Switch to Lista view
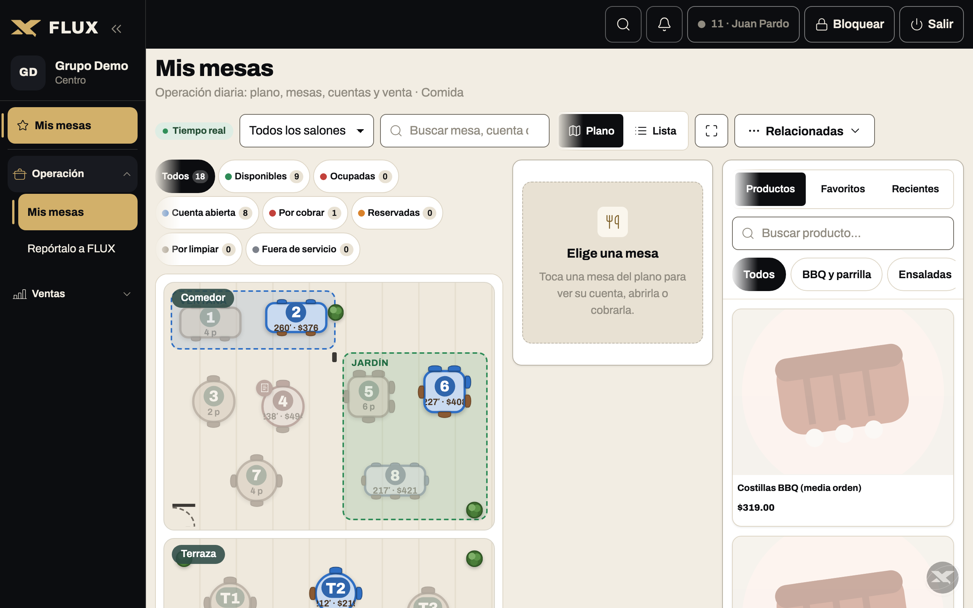 pos(655,131)
